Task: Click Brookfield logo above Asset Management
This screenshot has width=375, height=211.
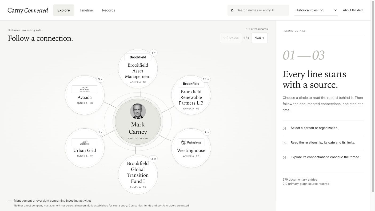Action: point(138,57)
